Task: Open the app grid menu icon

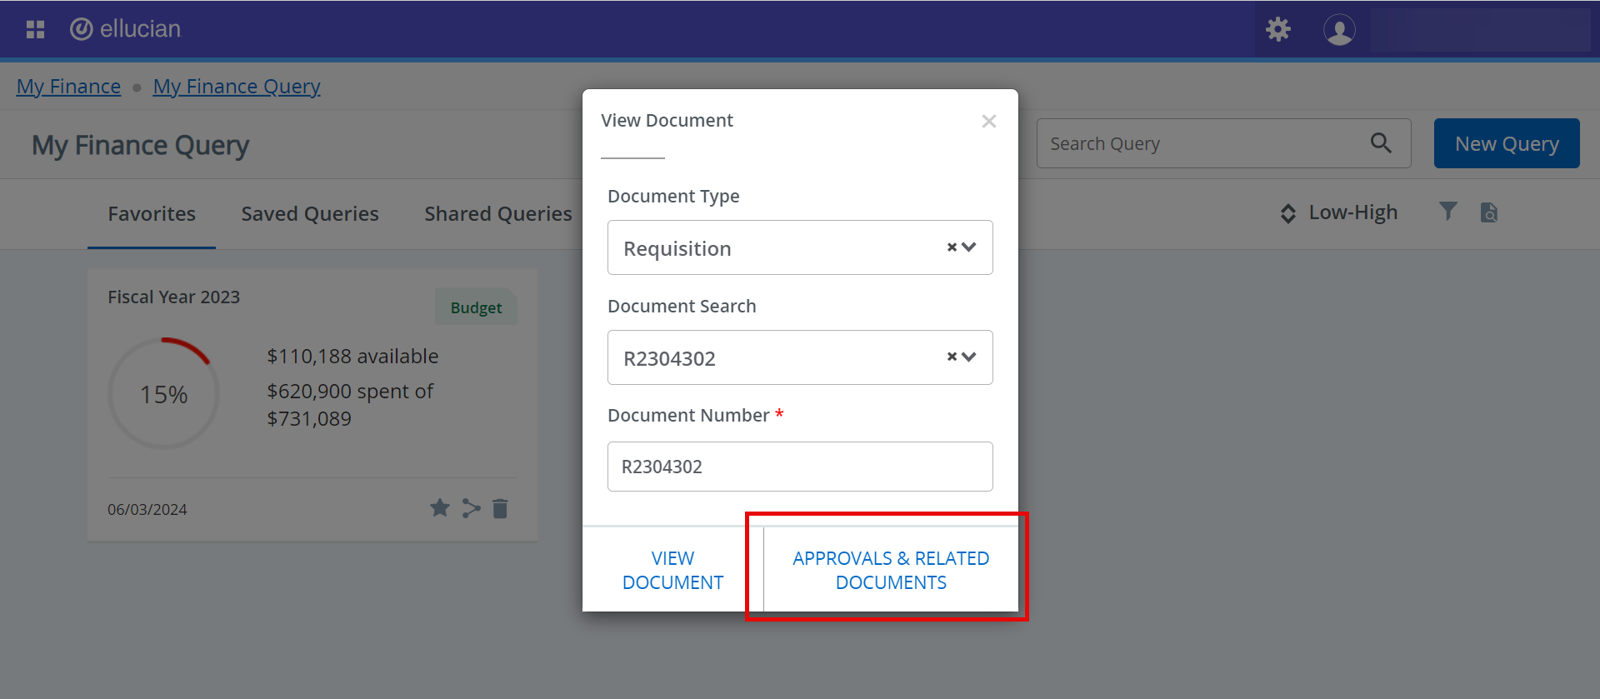Action: pyautogui.click(x=35, y=30)
